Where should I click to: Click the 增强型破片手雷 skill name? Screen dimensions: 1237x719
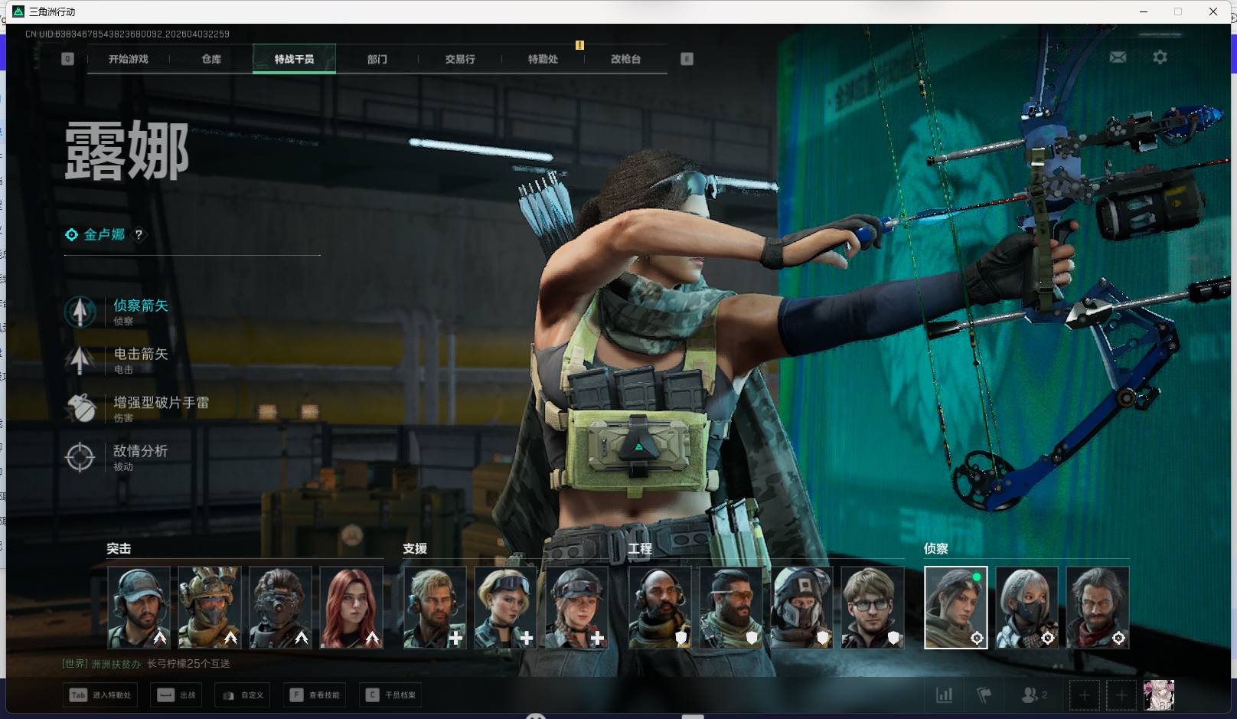[162, 402]
